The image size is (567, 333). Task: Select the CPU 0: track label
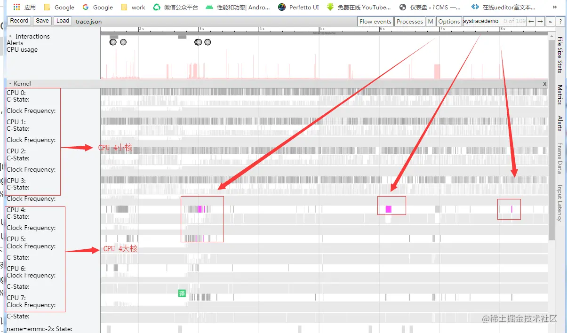[x=16, y=93]
